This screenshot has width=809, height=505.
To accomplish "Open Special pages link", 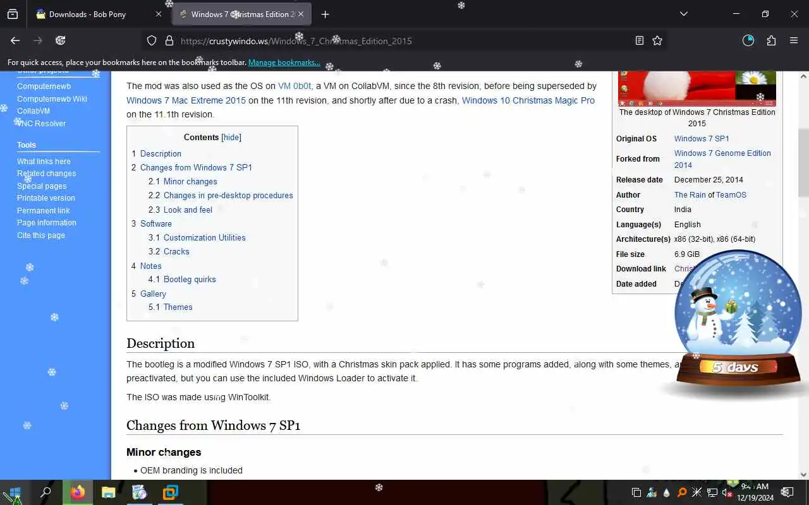I will pos(42,186).
